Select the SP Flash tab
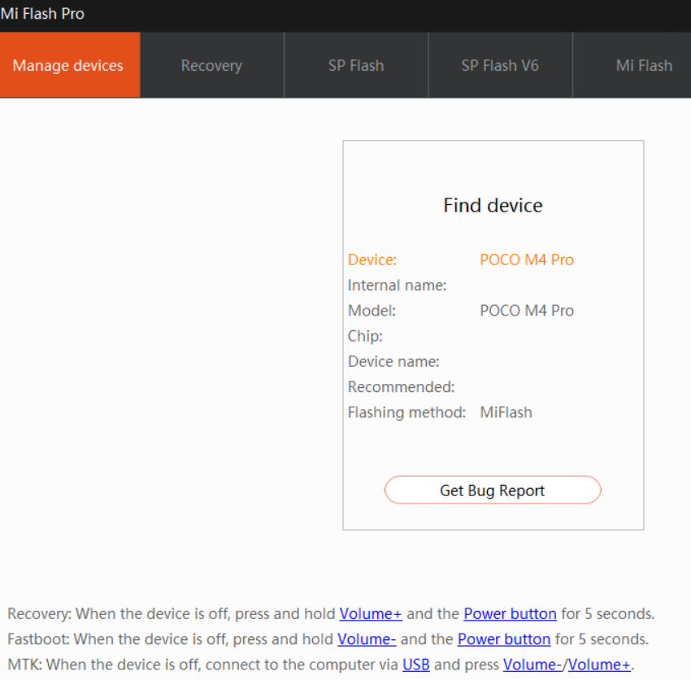The height and width of the screenshot is (680, 691). point(356,65)
